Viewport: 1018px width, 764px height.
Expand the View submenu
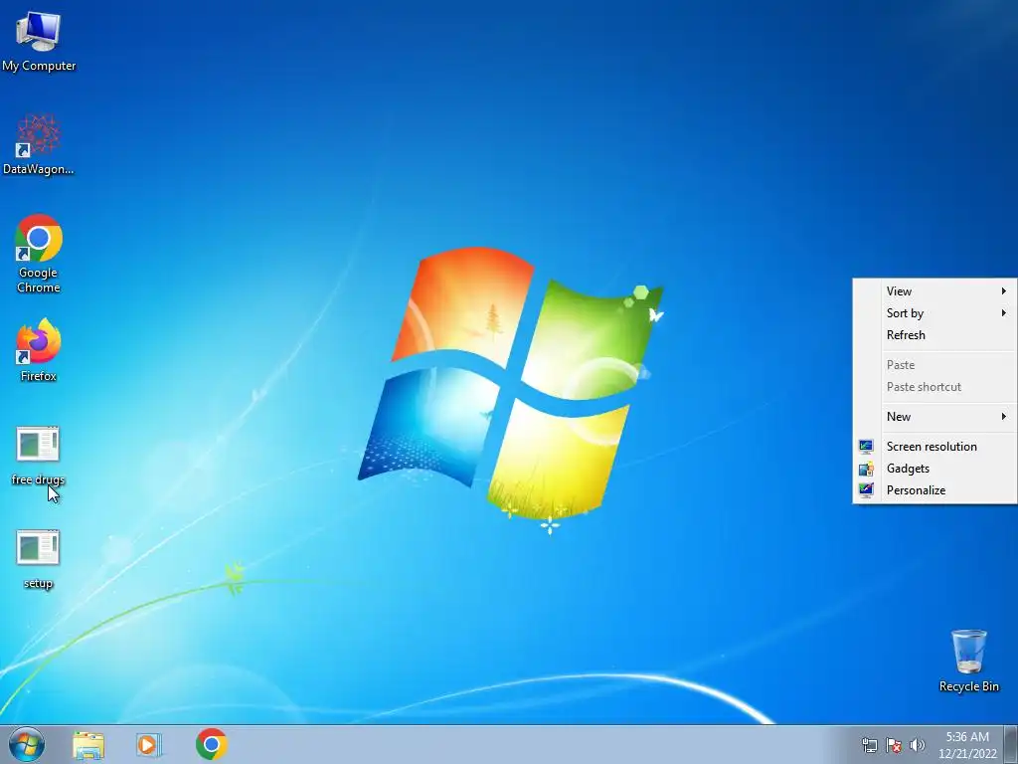pyautogui.click(x=934, y=291)
